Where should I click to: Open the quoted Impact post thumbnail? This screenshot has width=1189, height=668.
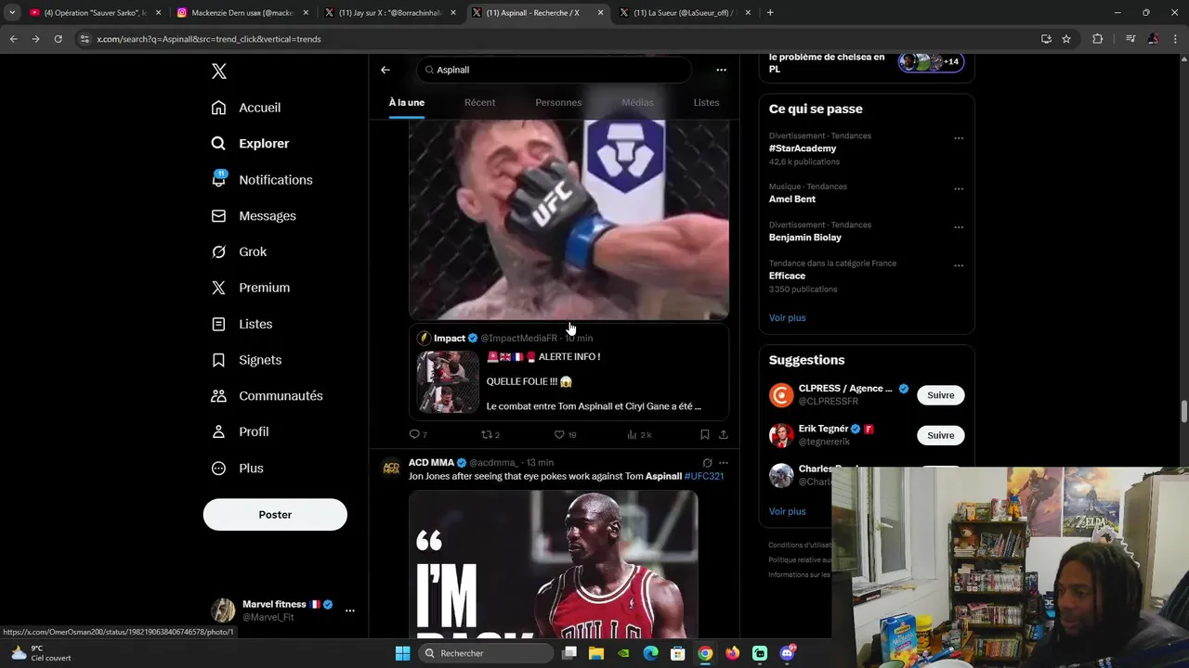tap(448, 381)
